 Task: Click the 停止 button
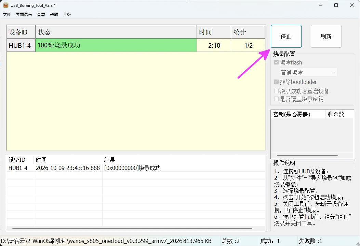(x=286, y=37)
